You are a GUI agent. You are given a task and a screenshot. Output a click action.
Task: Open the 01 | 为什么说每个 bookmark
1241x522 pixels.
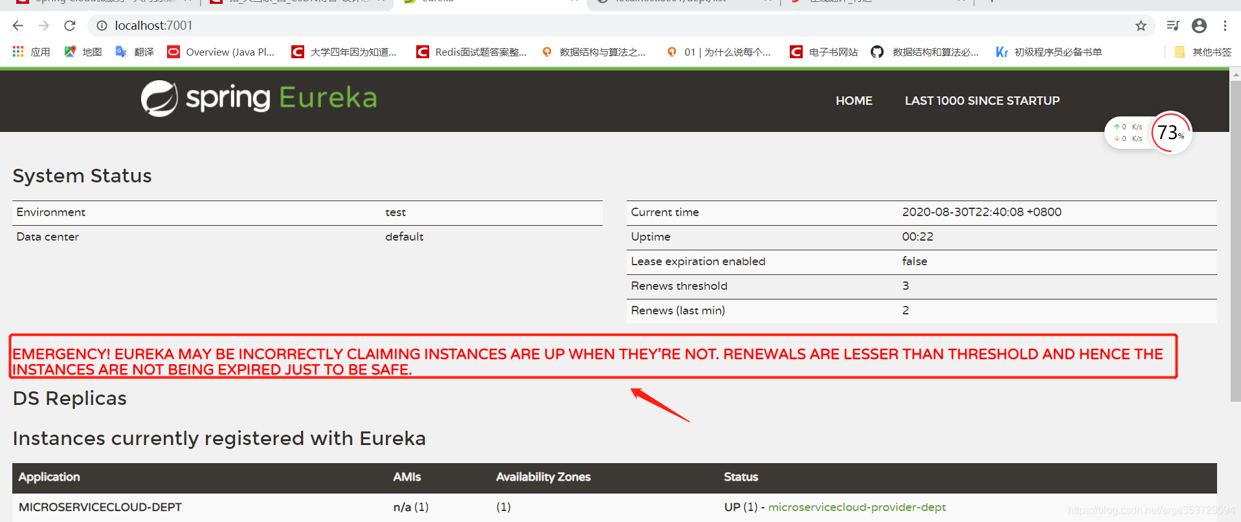719,52
